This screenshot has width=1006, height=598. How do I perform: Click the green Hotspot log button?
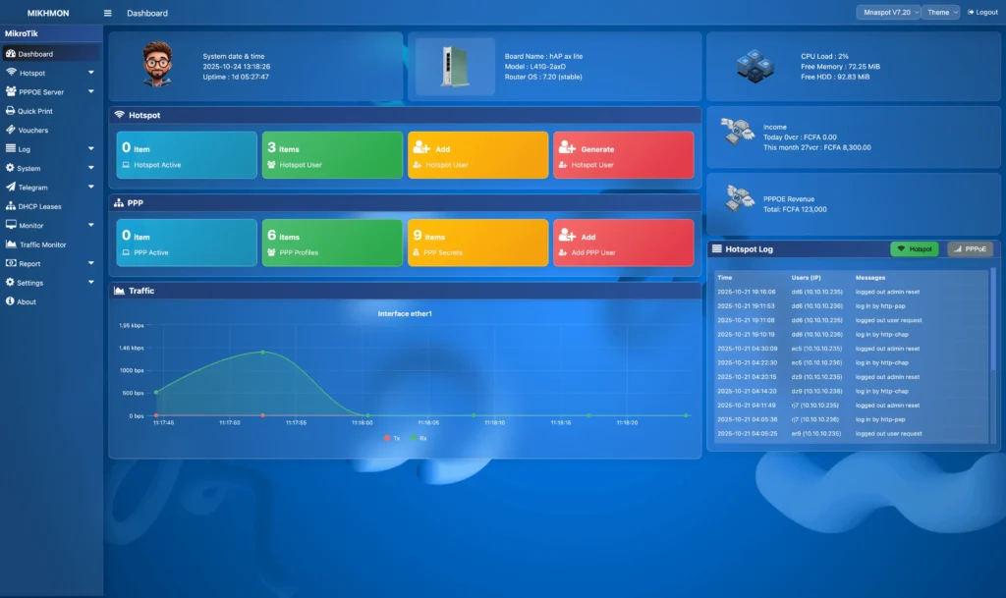coord(914,249)
